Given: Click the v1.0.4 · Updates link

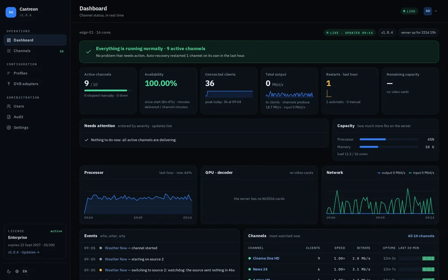Looking at the screenshot, I should tap(24, 252).
